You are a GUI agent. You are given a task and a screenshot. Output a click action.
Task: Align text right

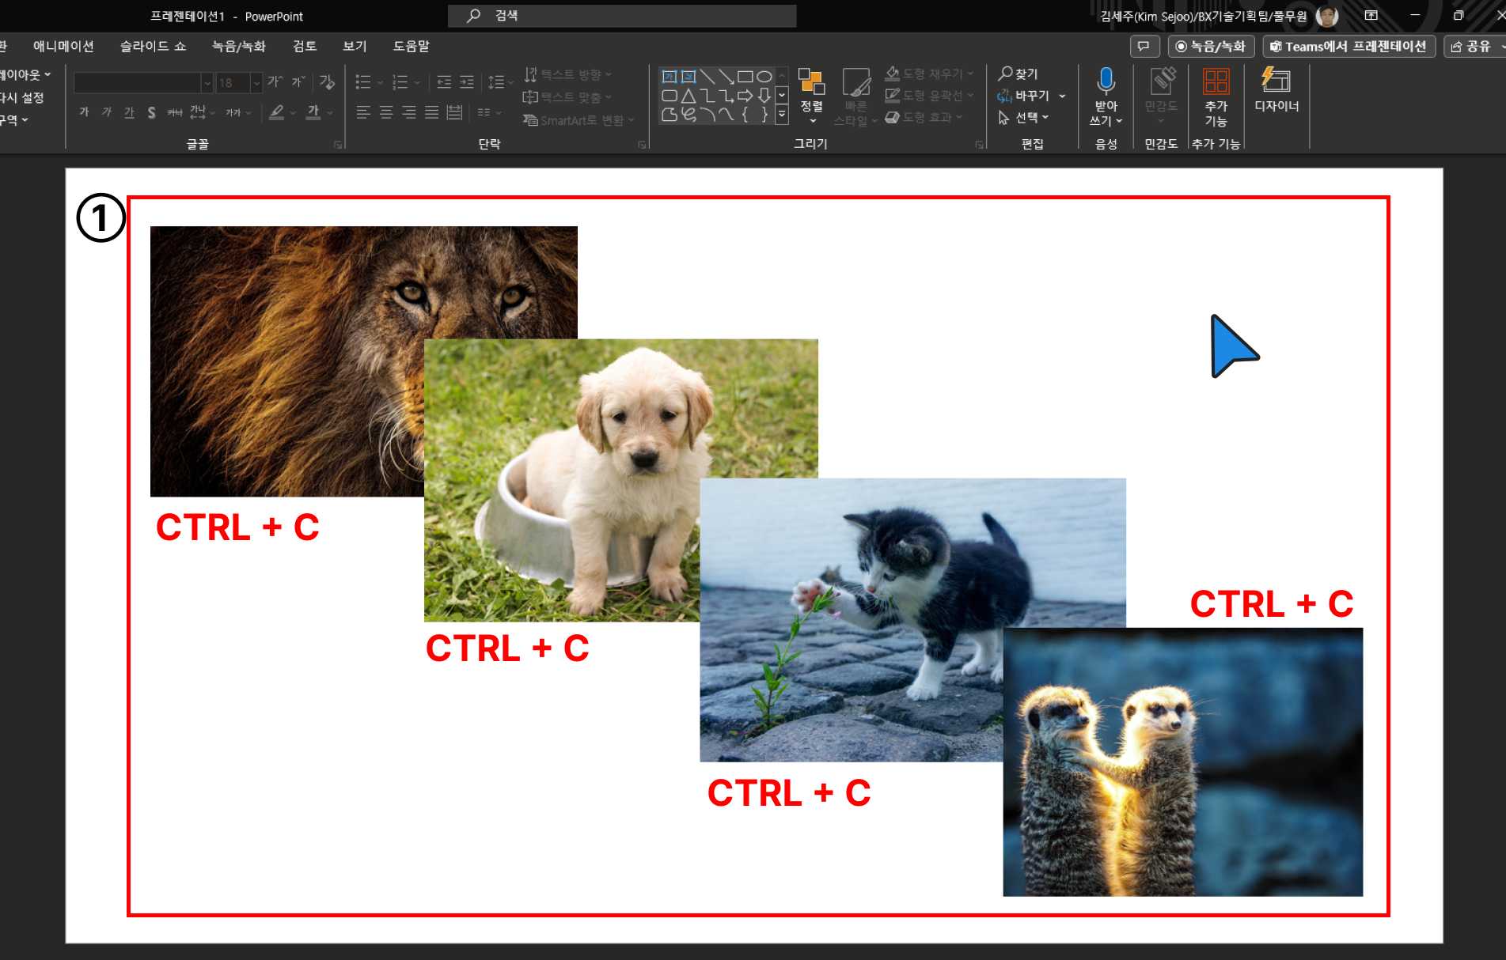pos(408,112)
